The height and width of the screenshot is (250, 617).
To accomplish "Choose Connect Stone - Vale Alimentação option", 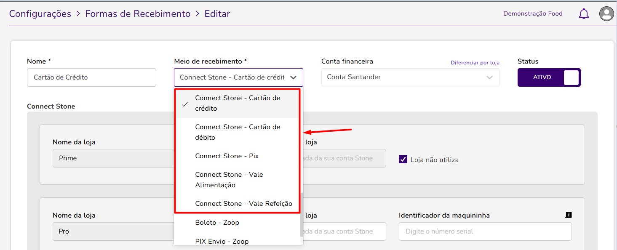I will tap(238, 180).
